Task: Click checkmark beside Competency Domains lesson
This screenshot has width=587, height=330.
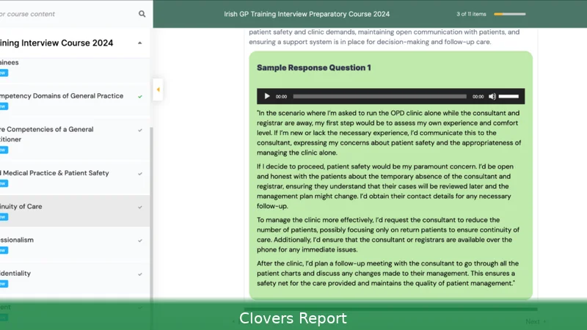Action: 140,97
